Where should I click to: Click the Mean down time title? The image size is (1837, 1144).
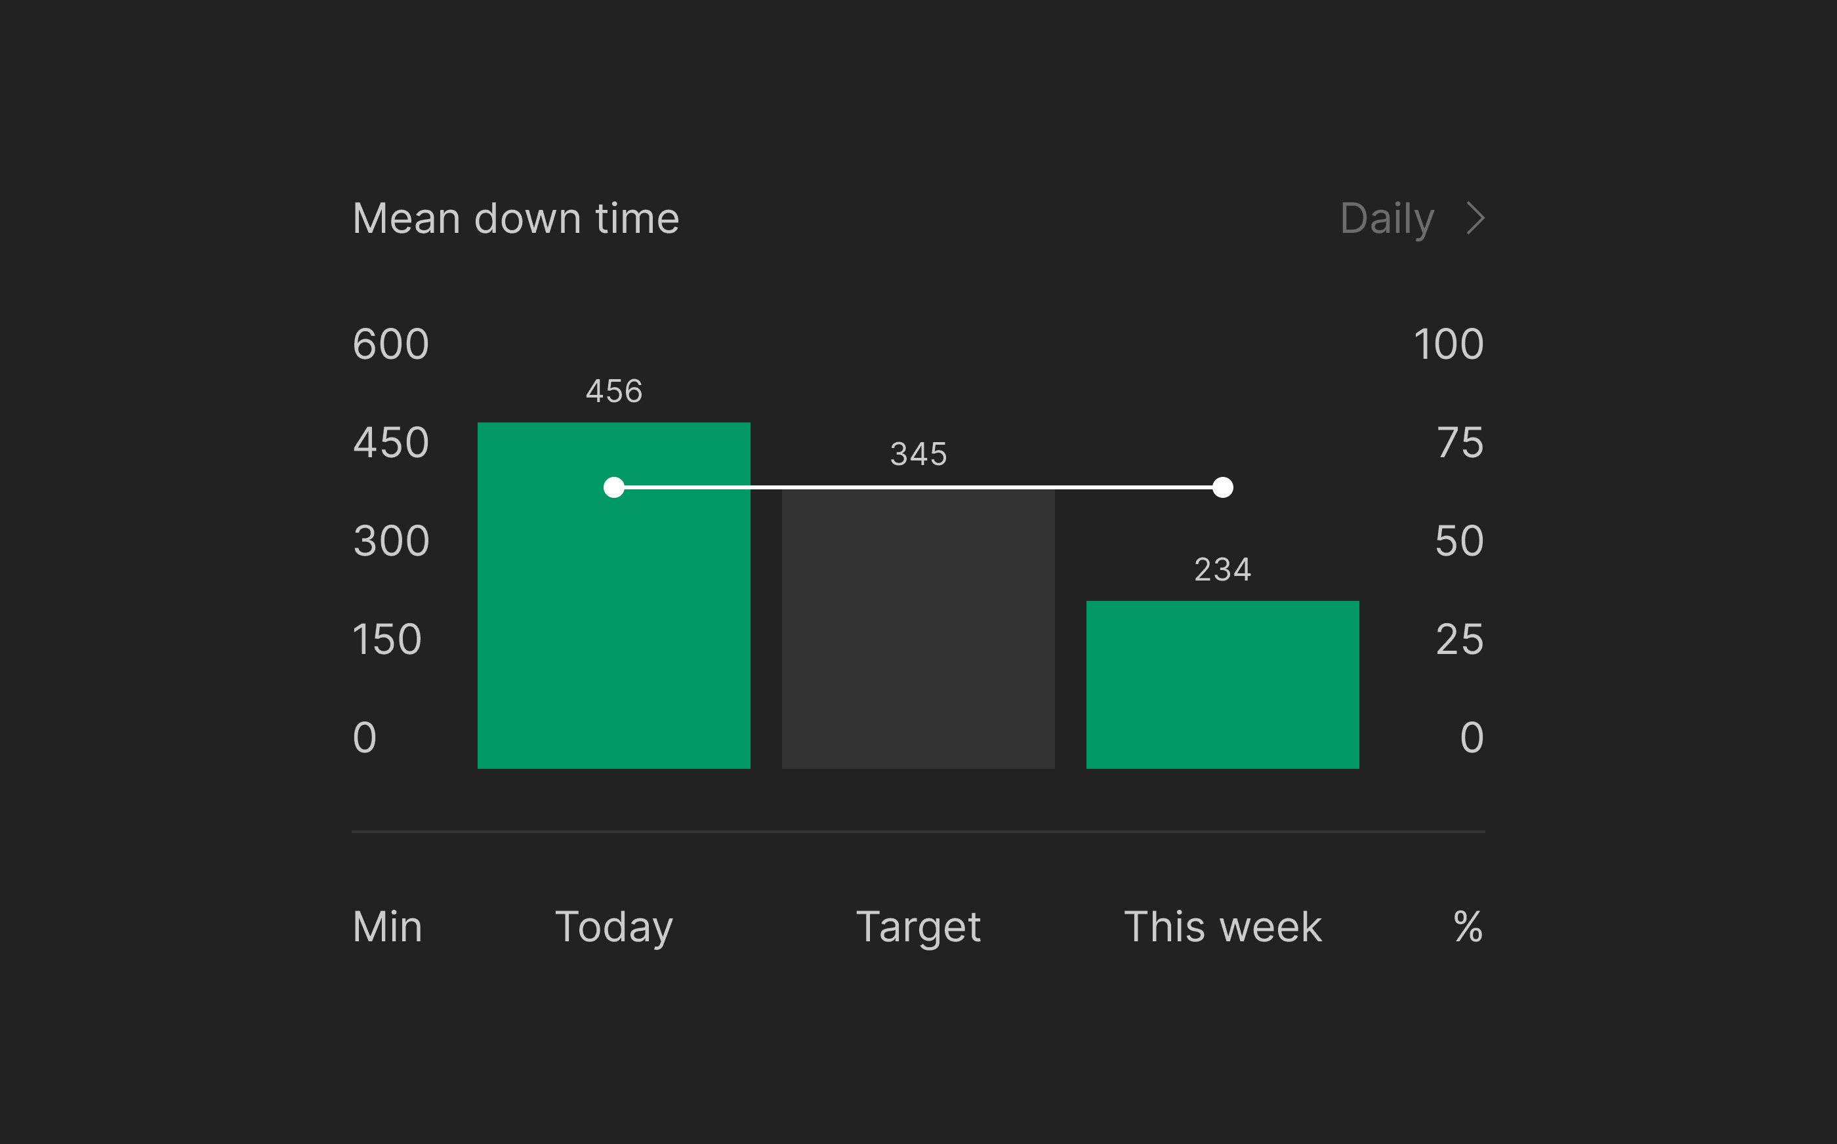point(516,218)
